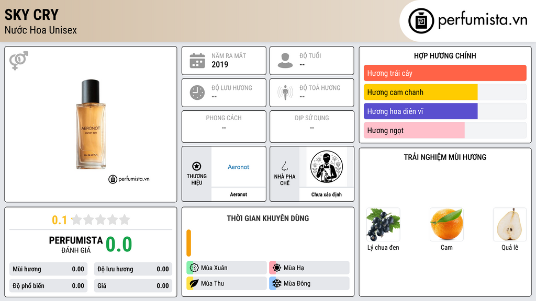
Task: Select the Mùa Hạ season label
Action: [x=294, y=268]
